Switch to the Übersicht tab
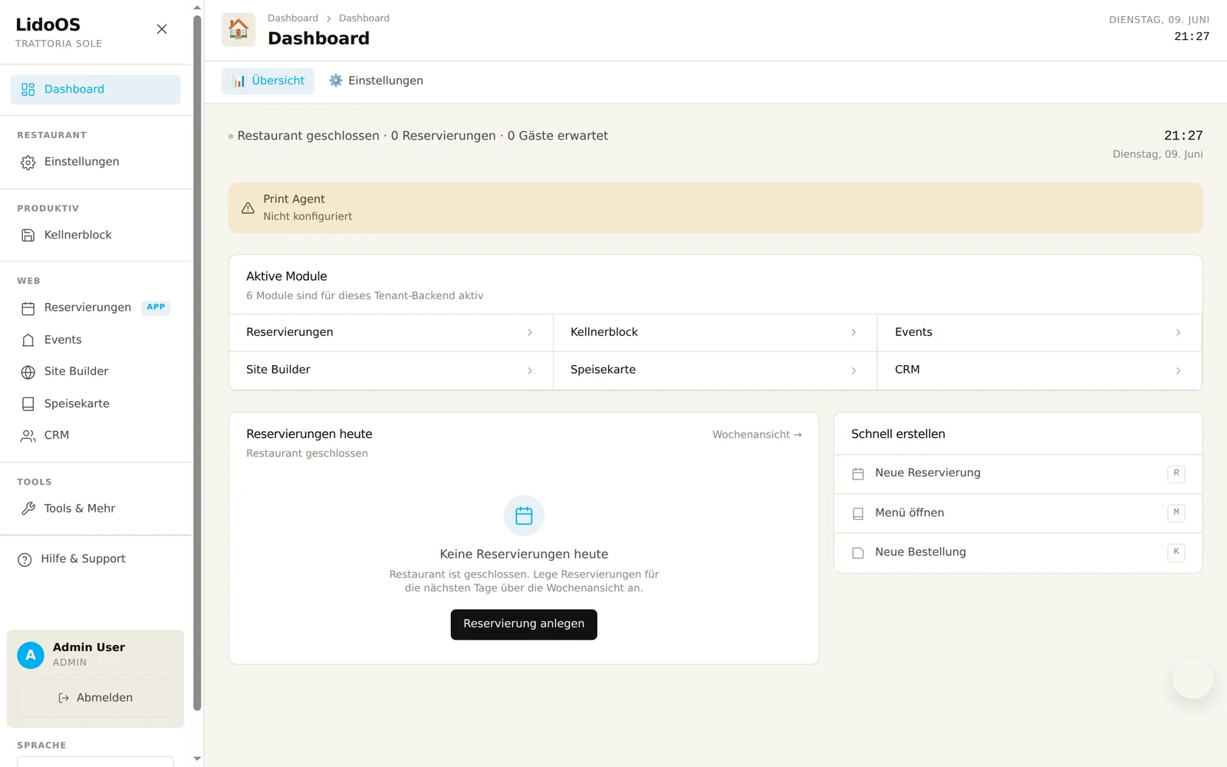The height and width of the screenshot is (767, 1227). (x=268, y=81)
